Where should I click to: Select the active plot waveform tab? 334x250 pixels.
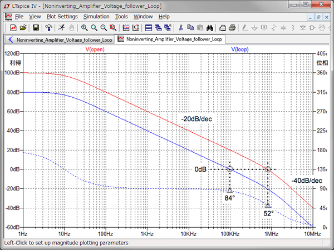[170, 39]
